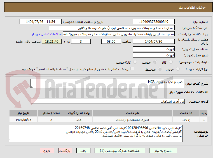Click the public announcement date field 1404/07/26
213x158 pixels.
click(x=41, y=22)
